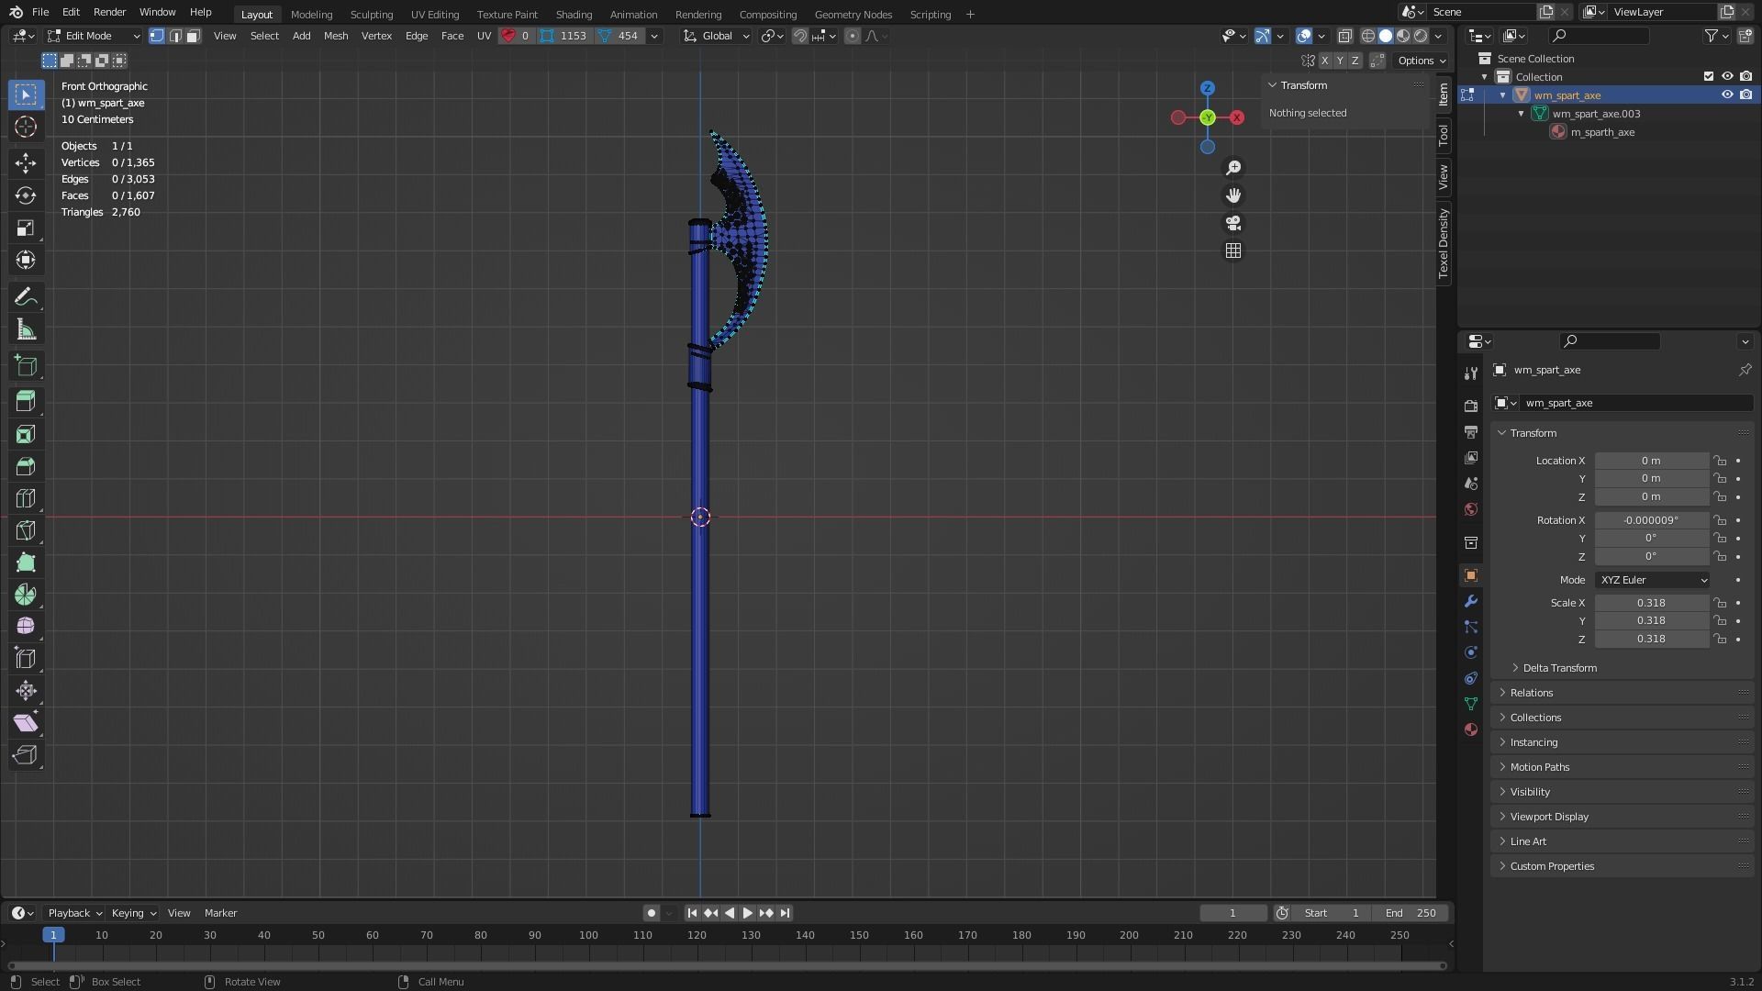Screen dimensions: 1762x991
Task: Expand the Delta Transform panel
Action: [1560, 668]
